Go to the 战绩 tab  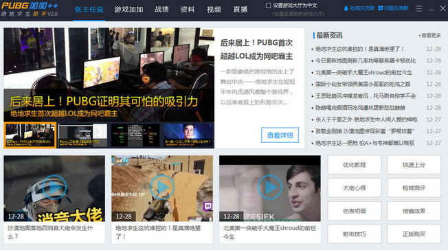pyautogui.click(x=161, y=10)
